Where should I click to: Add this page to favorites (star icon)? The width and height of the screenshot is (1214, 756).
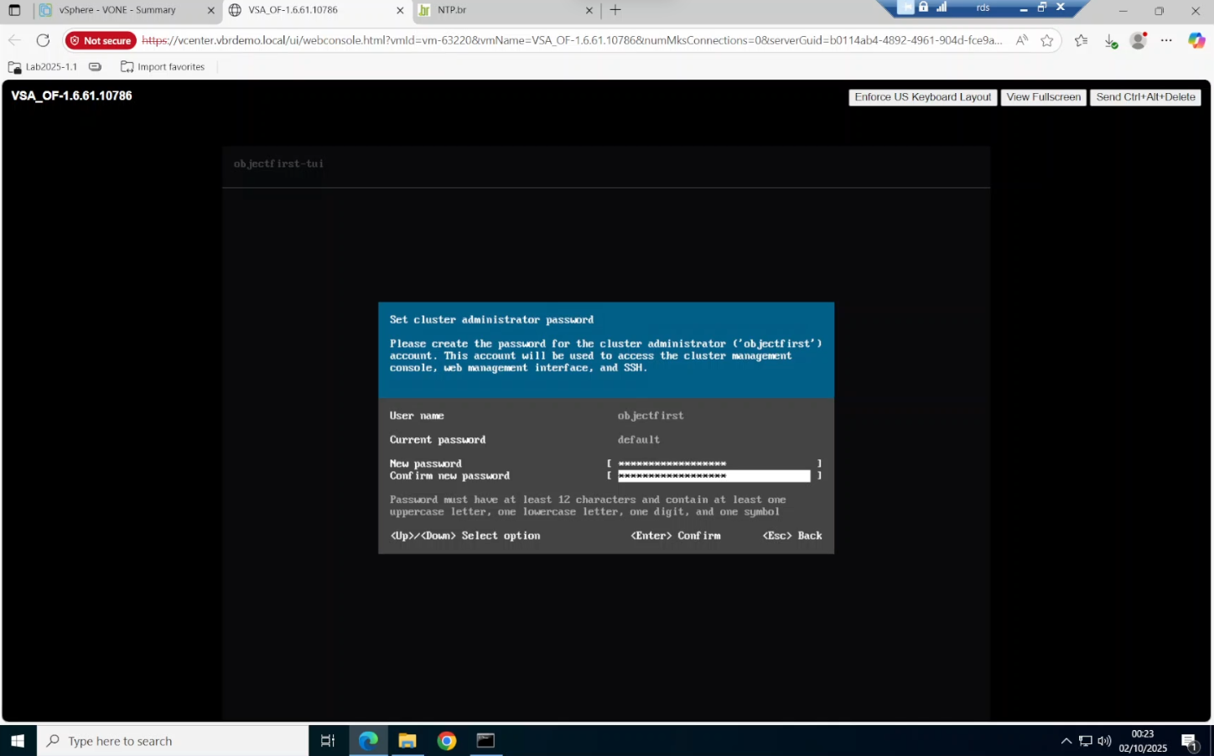pyautogui.click(x=1047, y=40)
